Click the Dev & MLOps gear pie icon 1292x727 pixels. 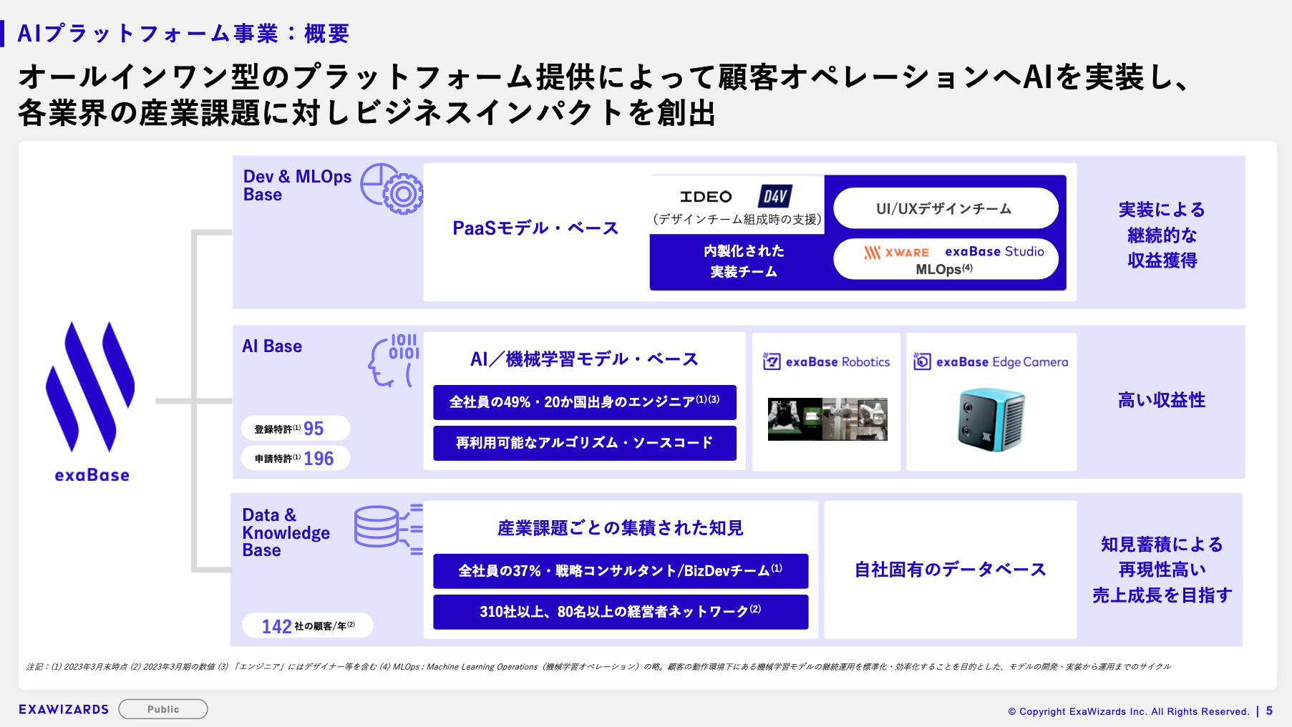pos(392,189)
